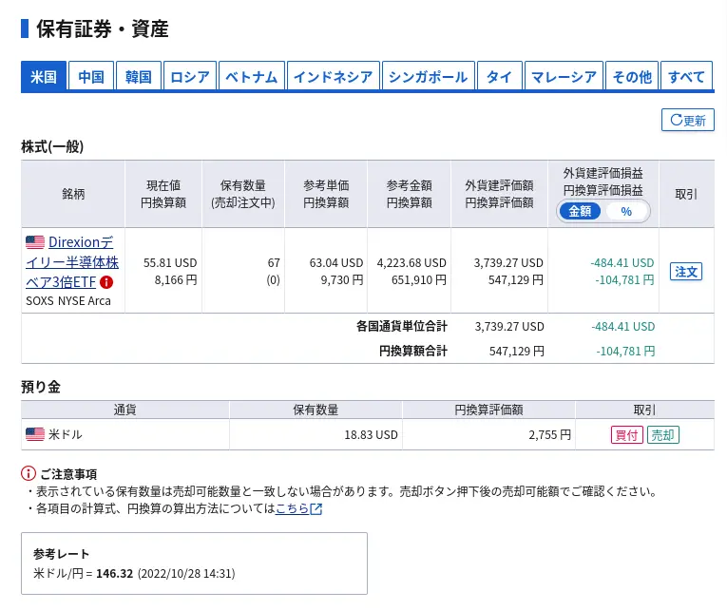Click the 18.83 USD deposit amount
The width and height of the screenshot is (727, 611).
click(371, 435)
